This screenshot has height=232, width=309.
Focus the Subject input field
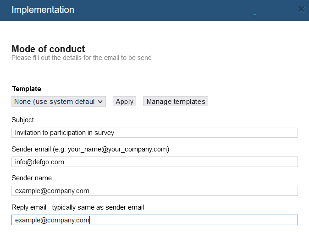coord(154,133)
